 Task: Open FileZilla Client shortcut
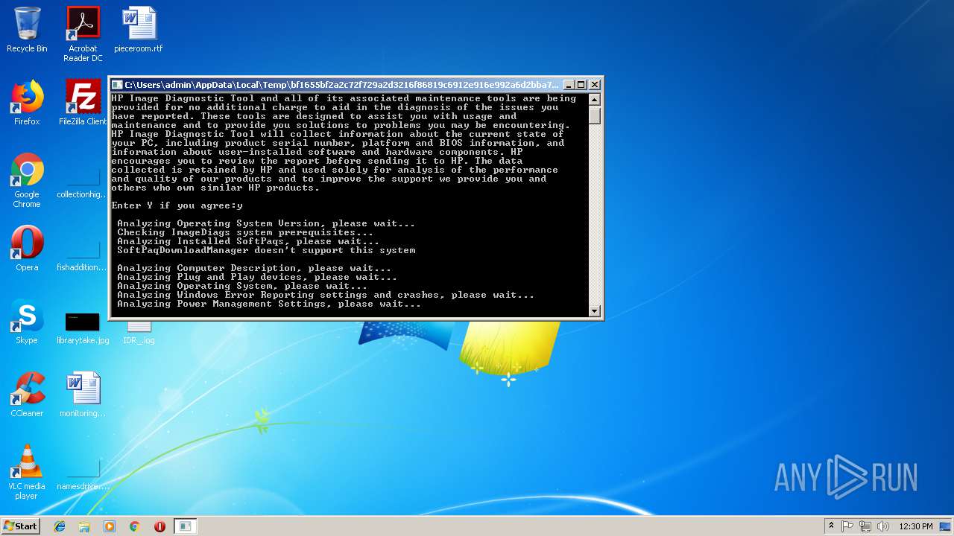[x=83, y=103]
